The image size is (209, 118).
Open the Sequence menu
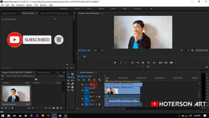coord(20,5)
